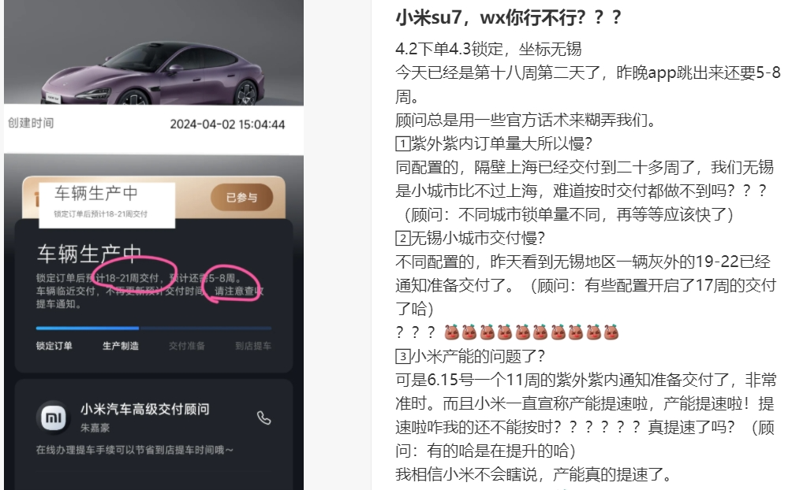Click the 小米汽车高级交付顾问 title
Image resolution: width=792 pixels, height=490 pixels.
pos(145,409)
